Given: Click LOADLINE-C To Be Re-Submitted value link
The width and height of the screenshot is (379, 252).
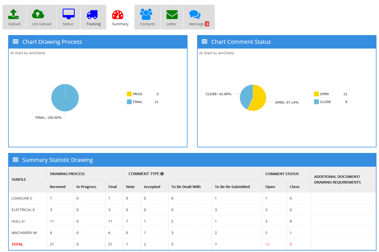Looking at the screenshot, I should tap(216, 198).
